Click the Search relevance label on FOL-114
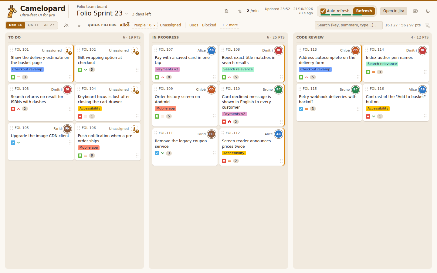This screenshot has width=437, height=273. [x=382, y=64]
